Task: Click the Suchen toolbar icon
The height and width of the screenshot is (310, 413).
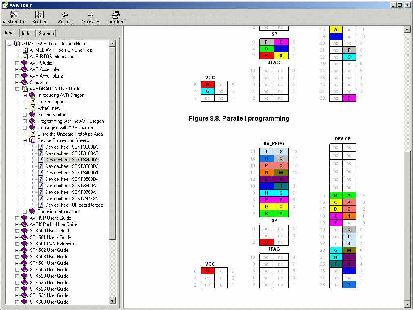Action: (40, 15)
